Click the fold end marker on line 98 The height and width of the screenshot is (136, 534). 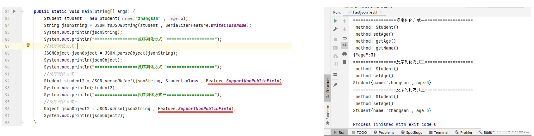tap(22, 122)
